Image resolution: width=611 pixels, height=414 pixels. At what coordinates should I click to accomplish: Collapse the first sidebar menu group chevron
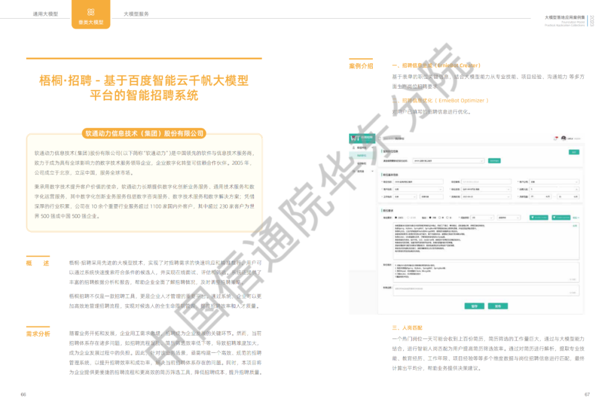tap(372, 148)
